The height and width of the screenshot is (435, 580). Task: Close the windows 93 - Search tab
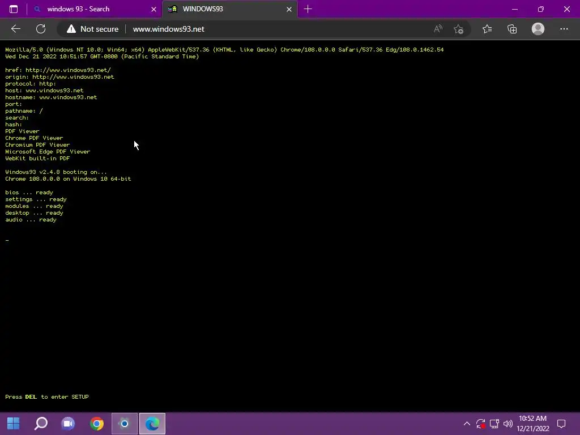153,9
